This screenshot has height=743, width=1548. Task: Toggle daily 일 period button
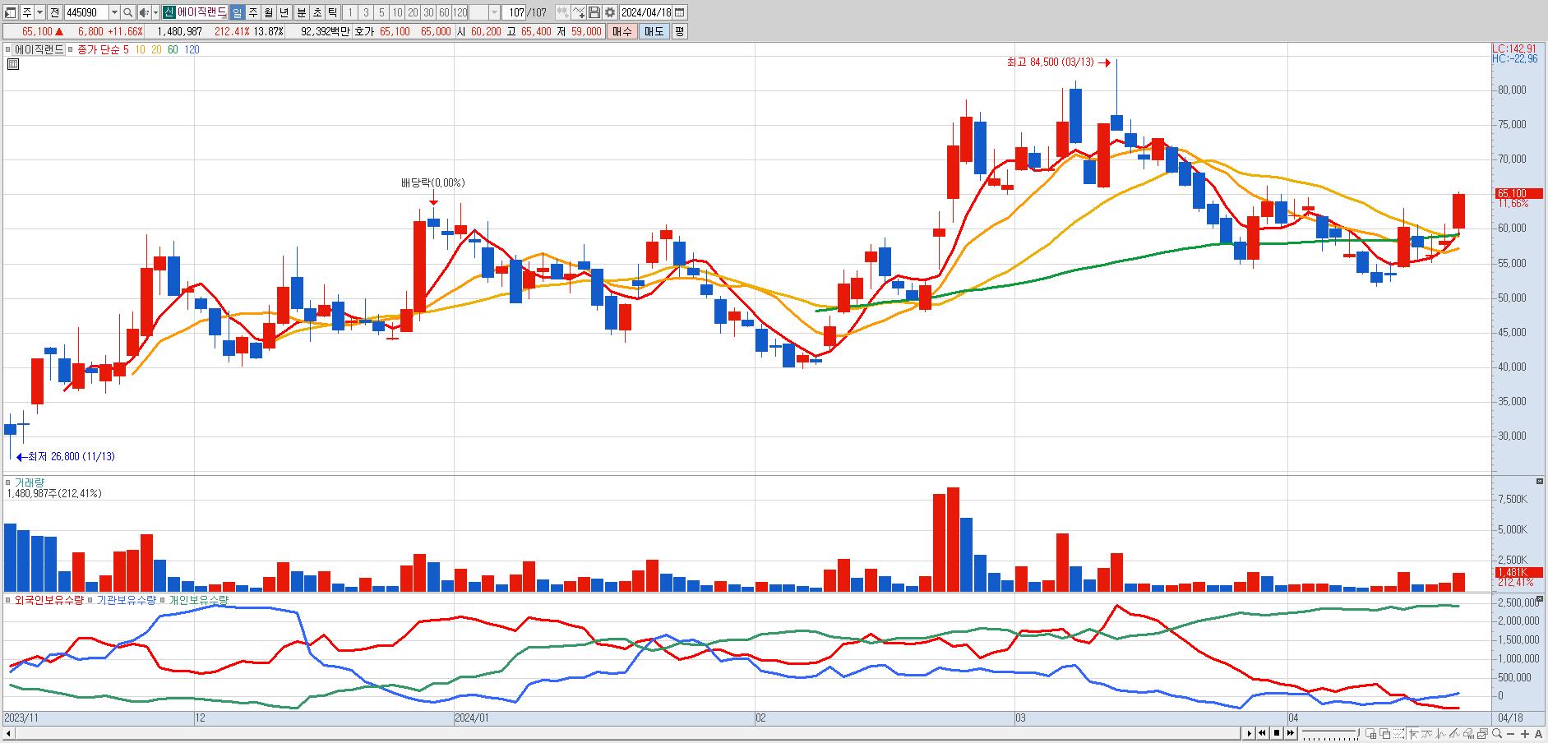pos(237,12)
